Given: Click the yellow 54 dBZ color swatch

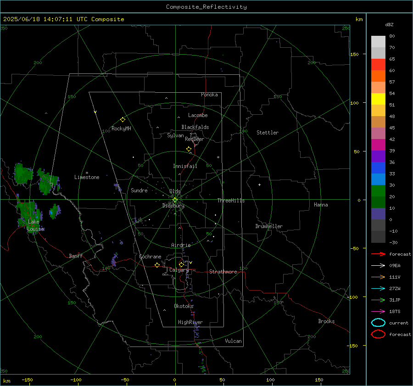Looking at the screenshot, I should tap(378, 99).
